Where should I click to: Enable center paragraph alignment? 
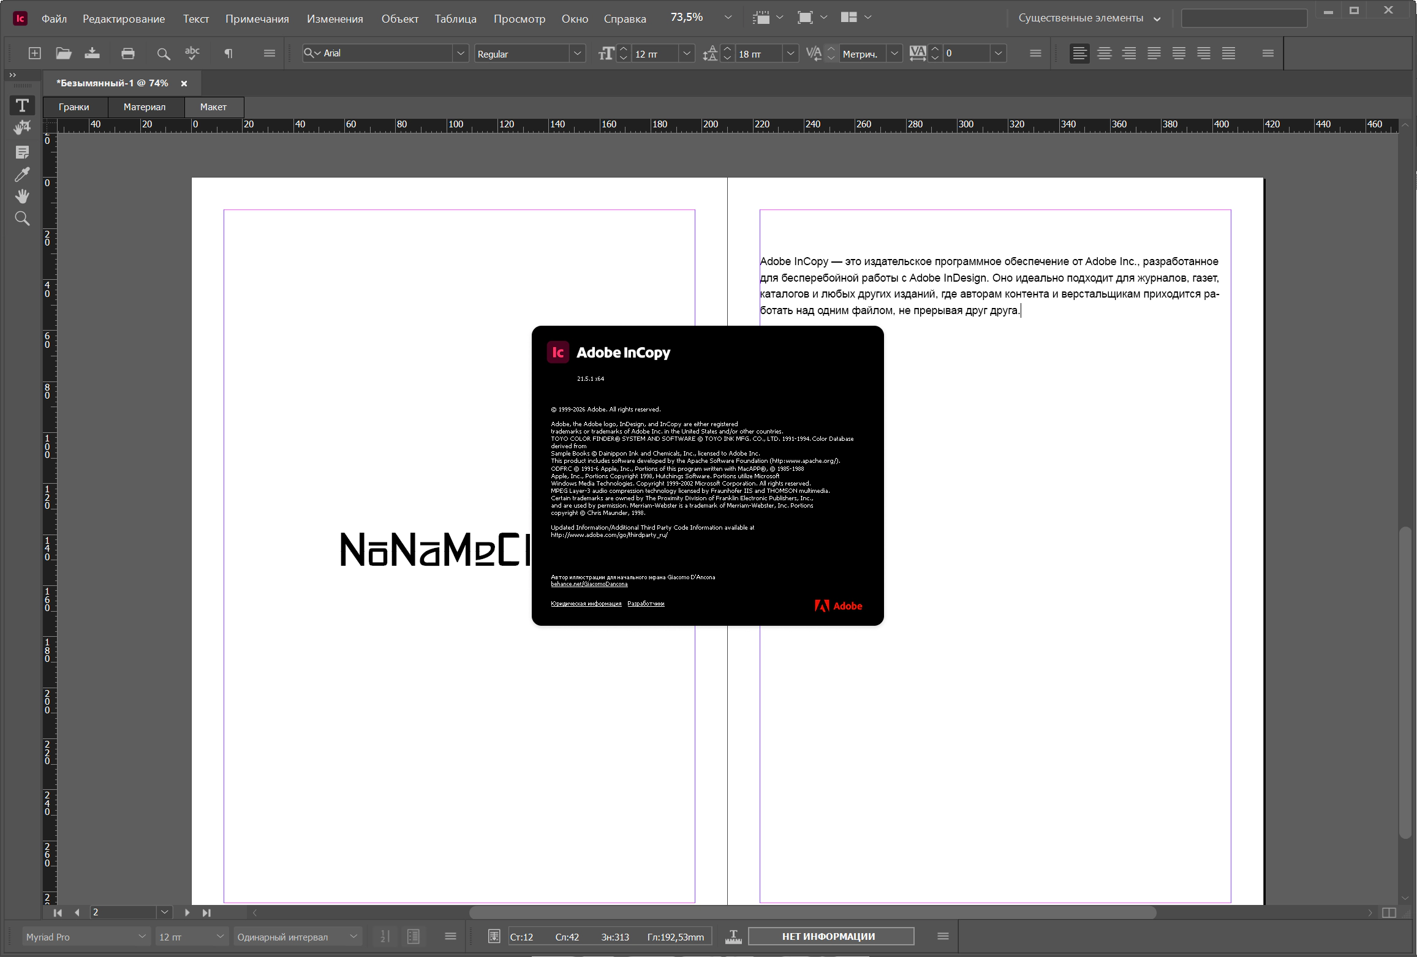[x=1105, y=54]
